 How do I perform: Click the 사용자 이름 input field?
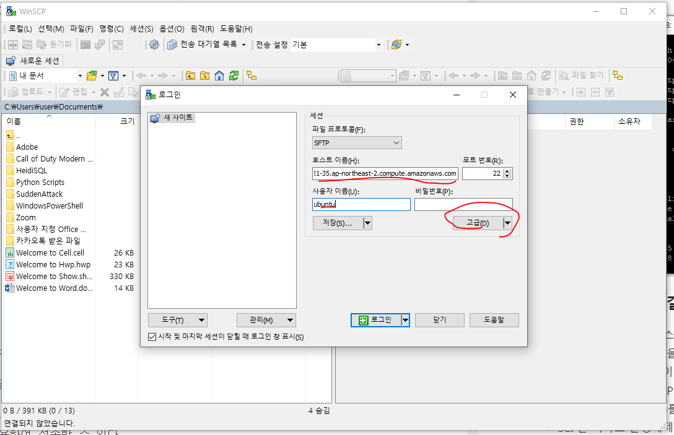[361, 204]
